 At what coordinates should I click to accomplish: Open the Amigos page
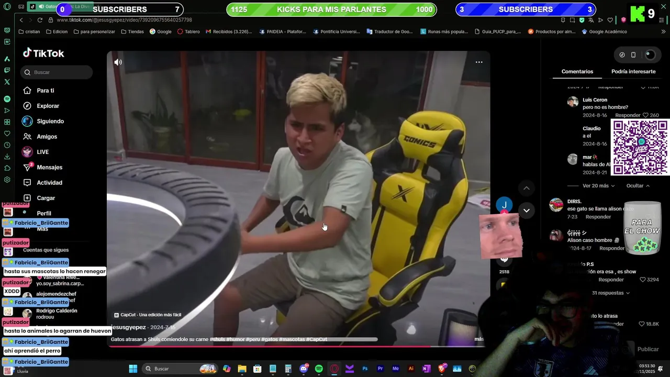coord(47,137)
